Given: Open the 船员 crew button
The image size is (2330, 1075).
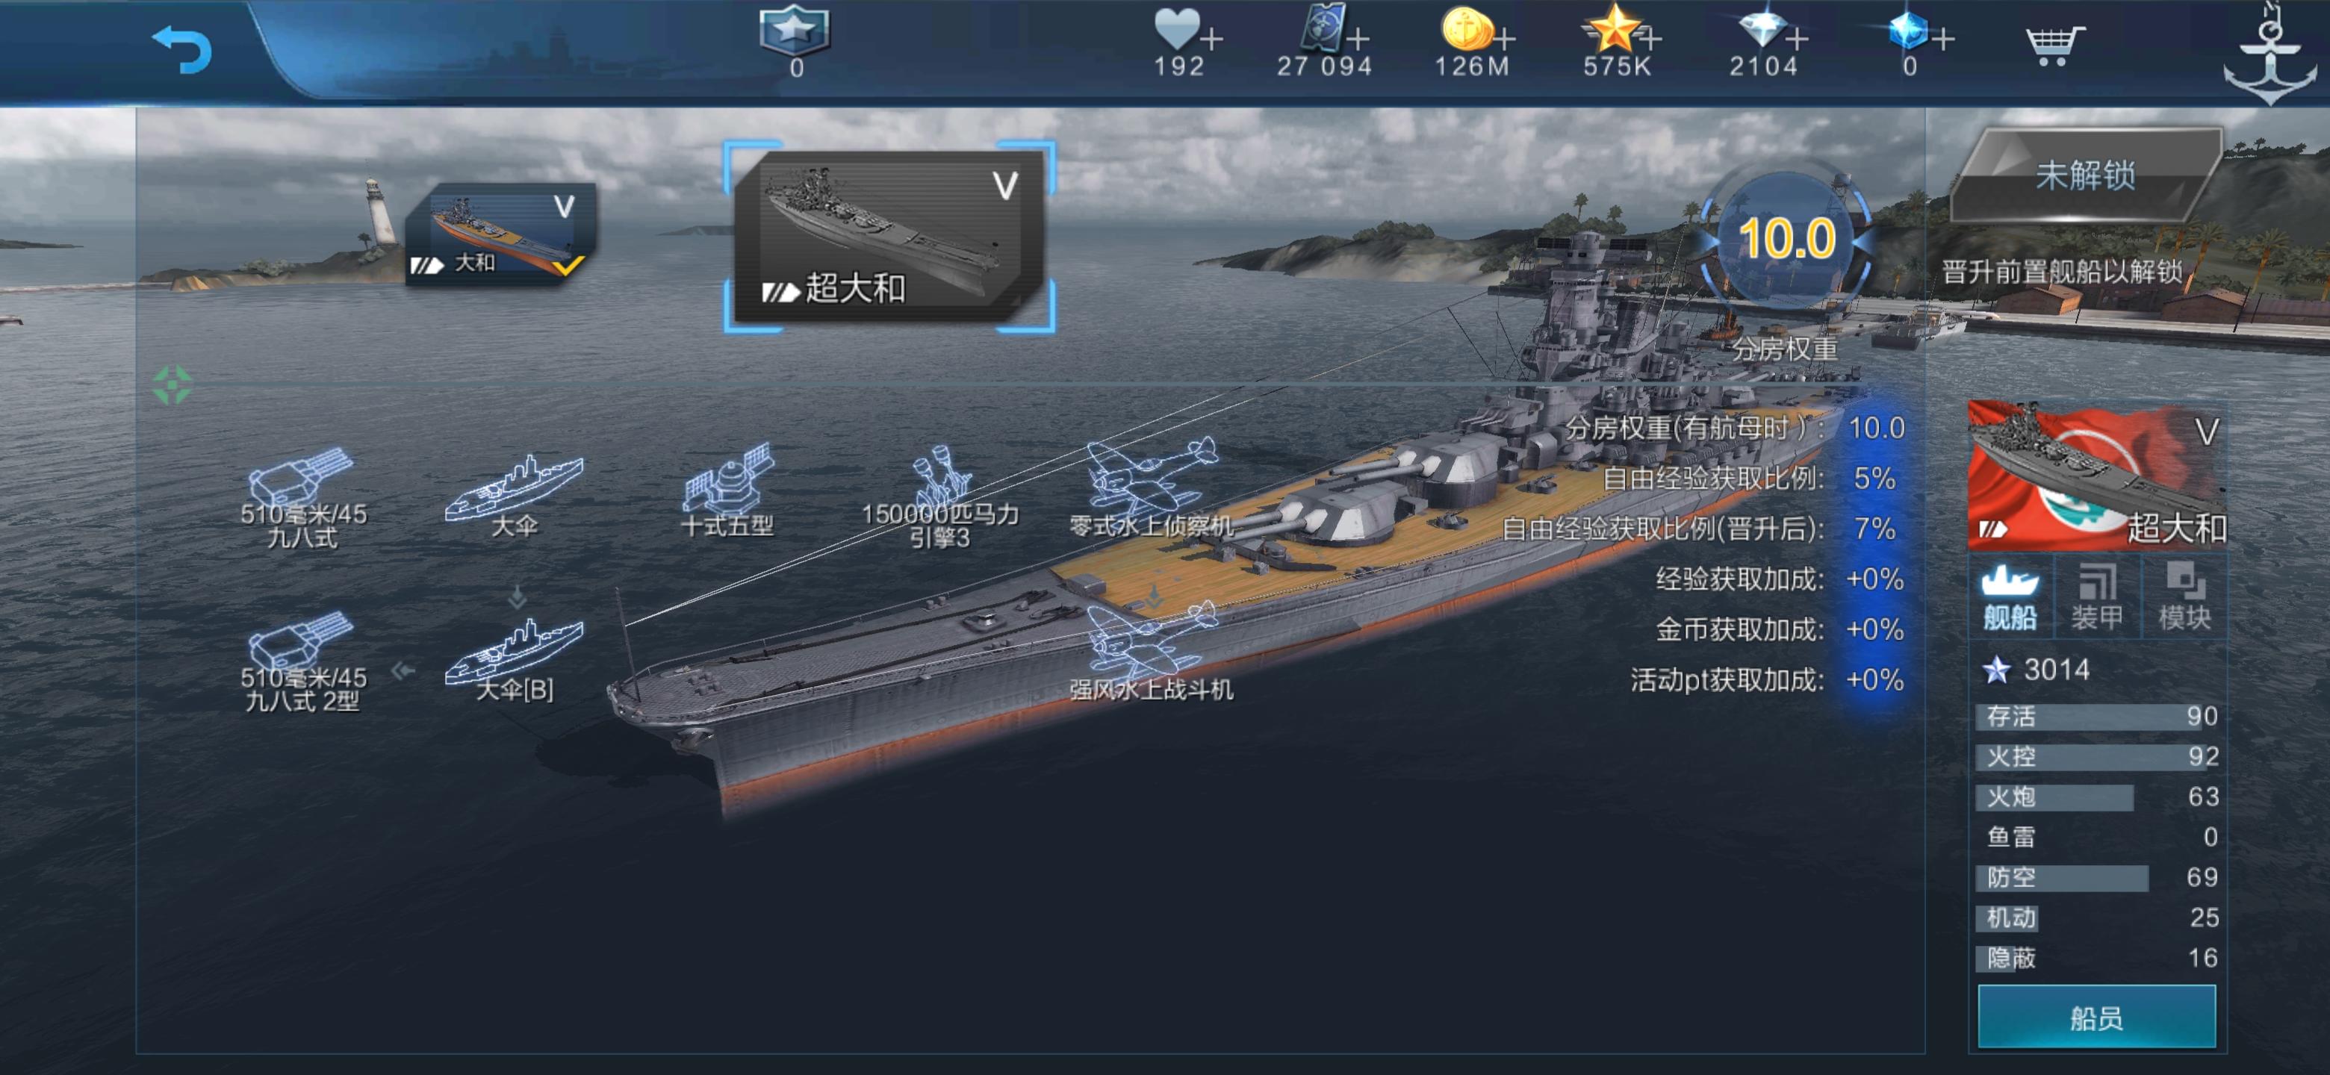Looking at the screenshot, I should click(x=2096, y=1017).
